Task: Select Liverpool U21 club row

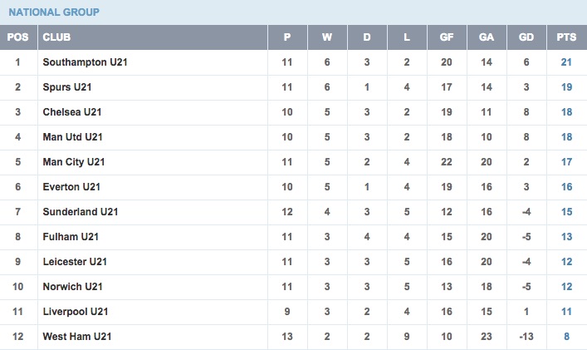Action: [x=294, y=312]
